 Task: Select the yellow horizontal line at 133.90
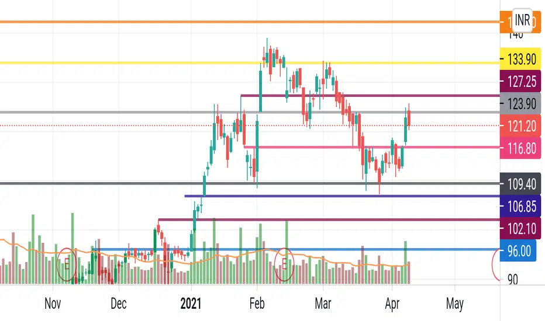coord(250,63)
